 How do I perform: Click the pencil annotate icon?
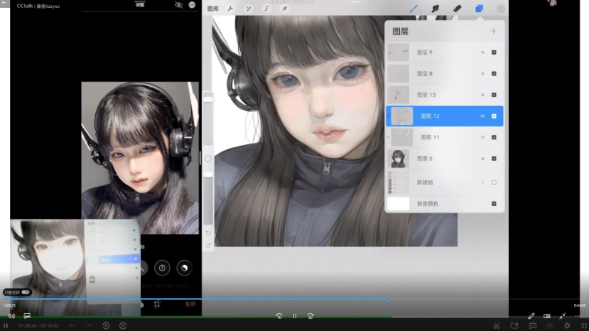pos(531,316)
